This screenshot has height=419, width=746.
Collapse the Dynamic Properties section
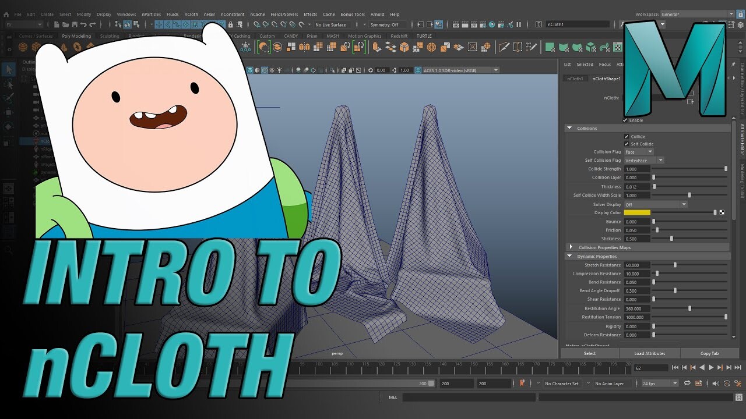(569, 256)
